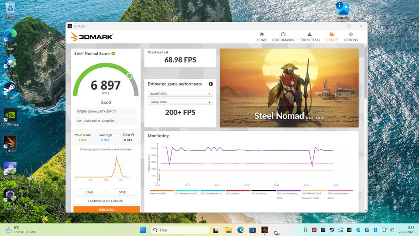Image resolution: width=419 pixels, height=236 pixels.
Task: Click the 68.98 FPS graphics test result
Action: tap(180, 60)
